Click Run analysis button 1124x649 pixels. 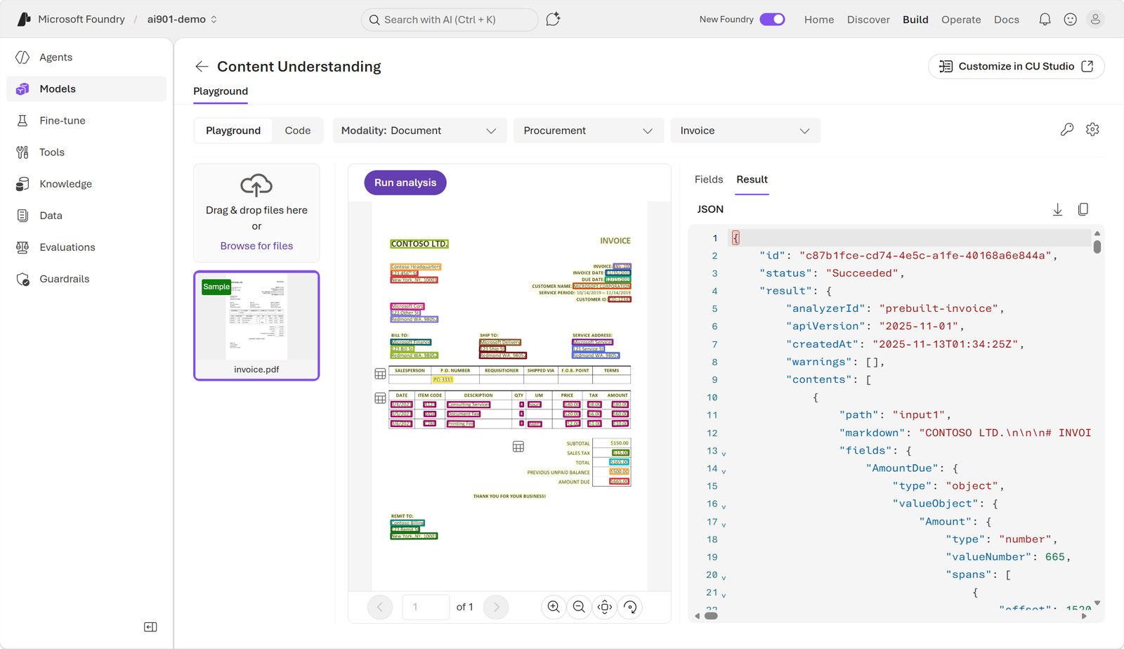[x=405, y=183]
